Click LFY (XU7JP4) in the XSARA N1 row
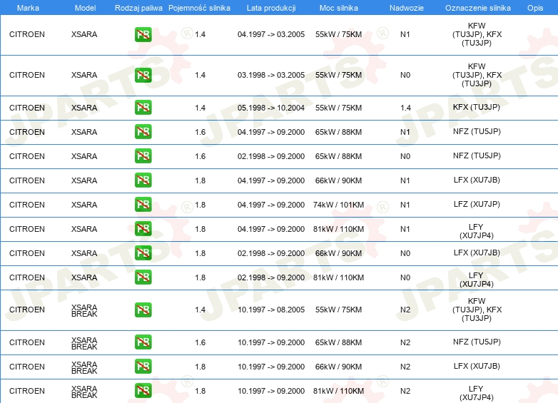 pyautogui.click(x=477, y=231)
